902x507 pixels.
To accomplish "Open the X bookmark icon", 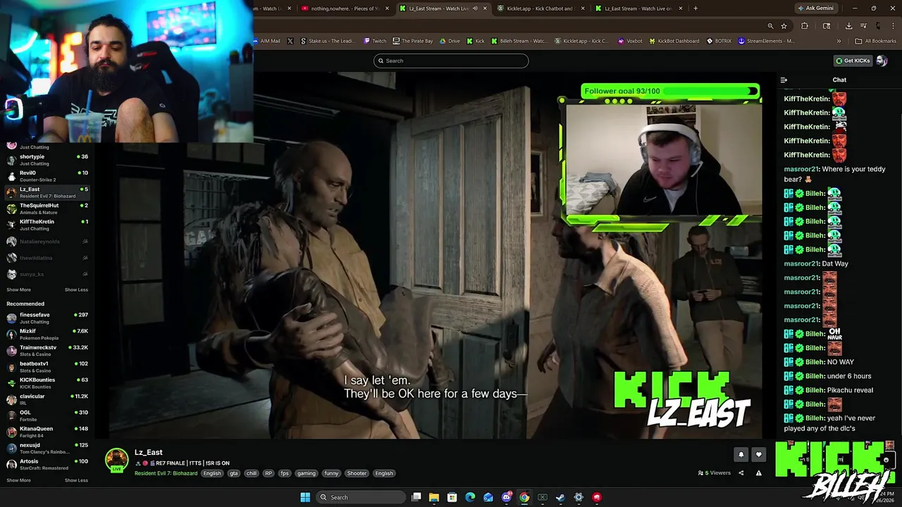I will [x=290, y=41].
